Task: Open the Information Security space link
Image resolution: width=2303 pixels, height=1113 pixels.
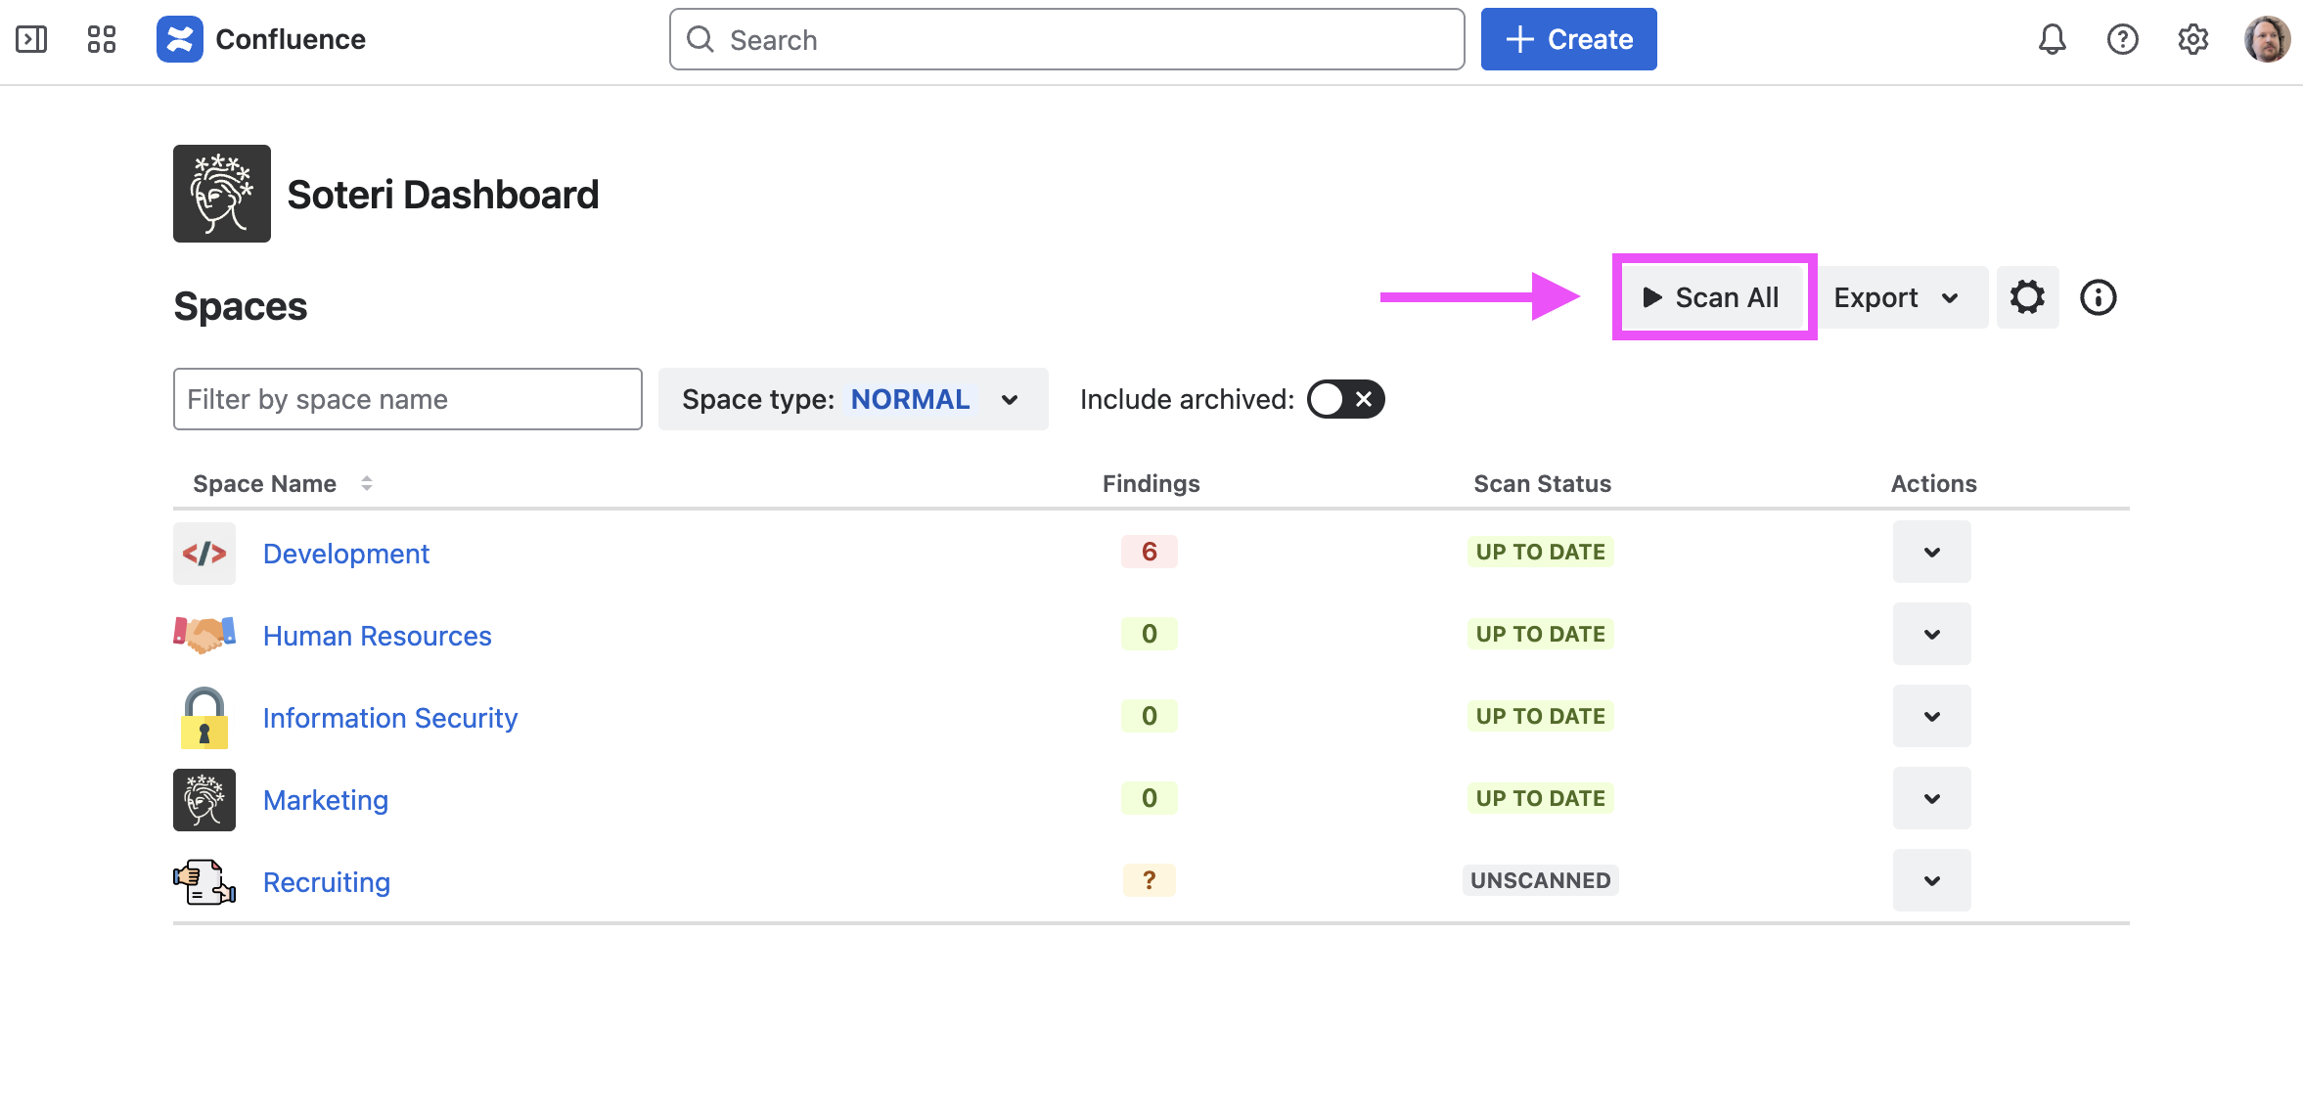Action: tap(389, 718)
